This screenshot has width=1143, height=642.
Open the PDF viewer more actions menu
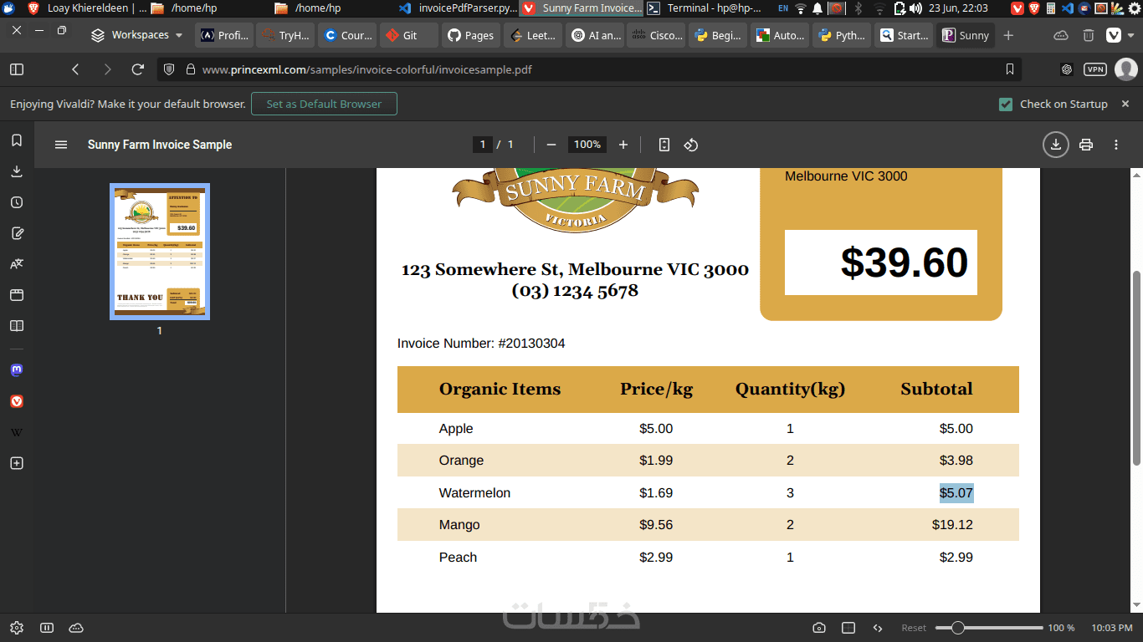tap(1116, 145)
